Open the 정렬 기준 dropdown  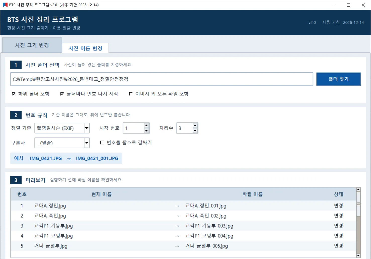point(87,128)
